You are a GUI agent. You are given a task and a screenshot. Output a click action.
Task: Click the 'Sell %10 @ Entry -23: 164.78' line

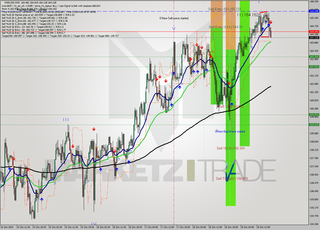[32, 27]
